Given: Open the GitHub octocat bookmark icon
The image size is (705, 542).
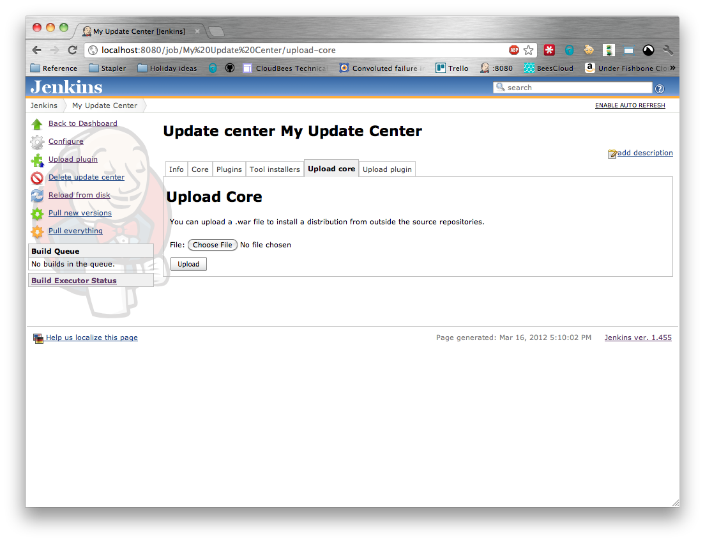Looking at the screenshot, I should point(230,68).
